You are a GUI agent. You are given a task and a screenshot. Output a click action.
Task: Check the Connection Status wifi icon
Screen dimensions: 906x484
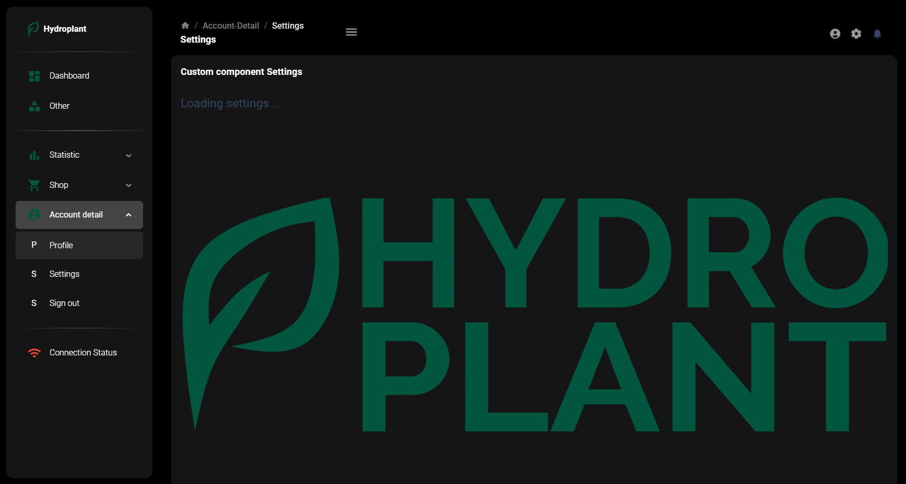click(x=34, y=352)
